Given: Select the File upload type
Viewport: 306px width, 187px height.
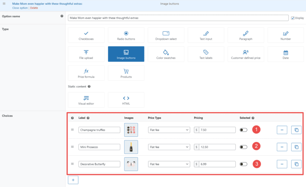Looking at the screenshot, I should click(86, 54).
